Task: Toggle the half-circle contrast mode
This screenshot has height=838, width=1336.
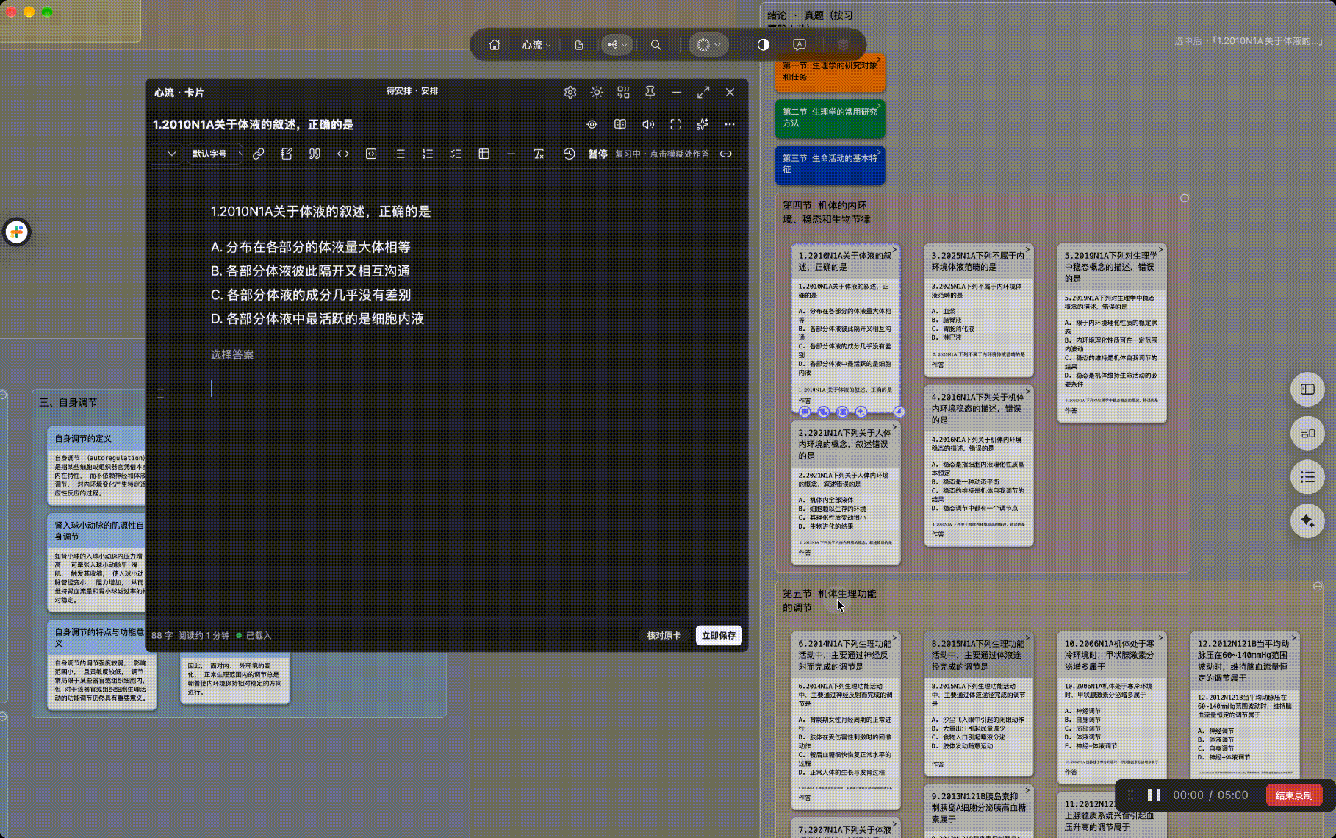Action: [764, 45]
